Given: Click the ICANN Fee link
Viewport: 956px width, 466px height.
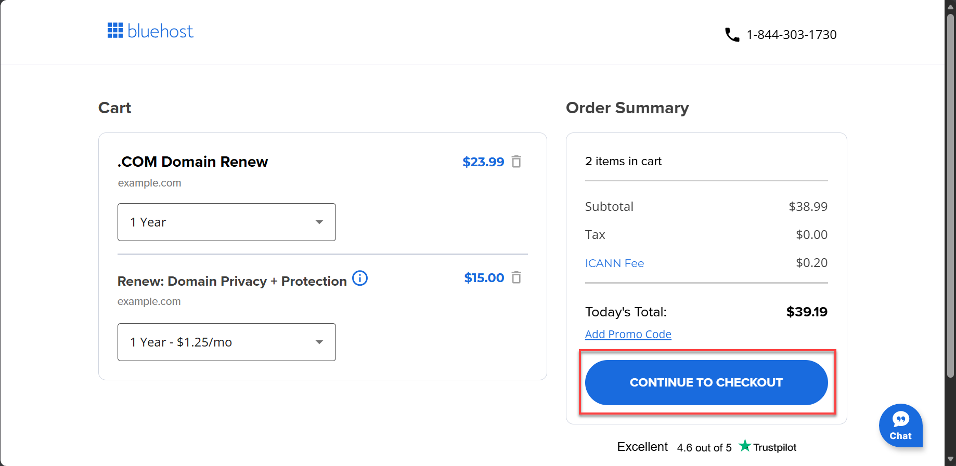Looking at the screenshot, I should [614, 263].
